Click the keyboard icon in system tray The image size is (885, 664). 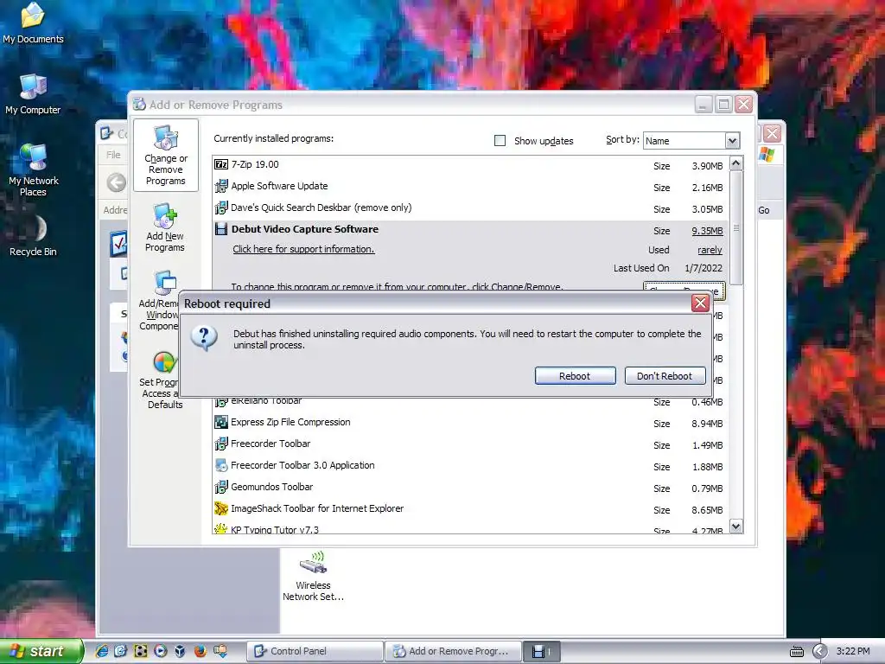(x=797, y=652)
